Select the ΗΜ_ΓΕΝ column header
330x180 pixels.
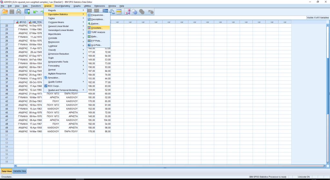(x=35, y=22)
